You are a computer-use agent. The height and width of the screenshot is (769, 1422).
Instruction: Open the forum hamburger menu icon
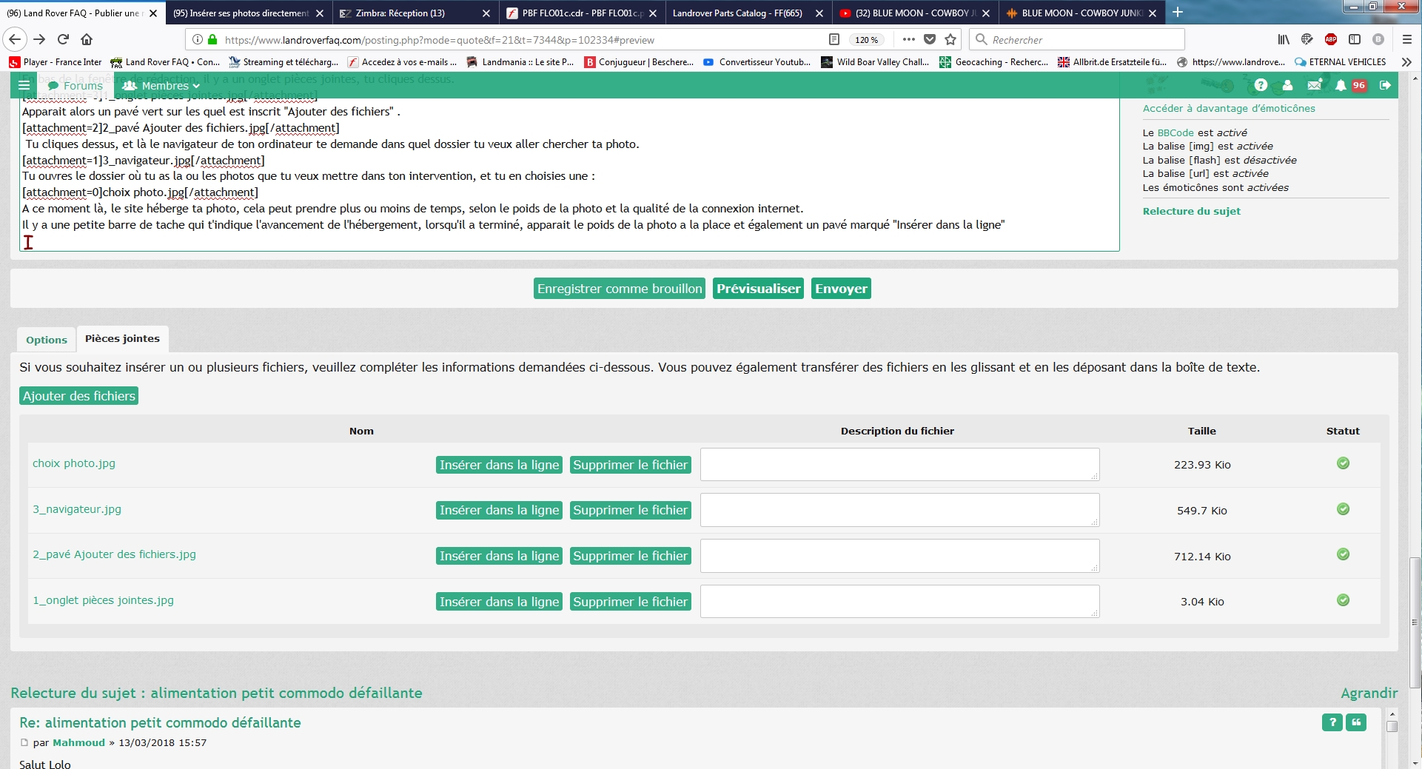(x=24, y=86)
